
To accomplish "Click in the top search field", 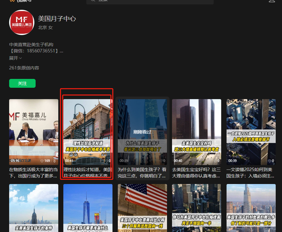I will click(150, 2).
